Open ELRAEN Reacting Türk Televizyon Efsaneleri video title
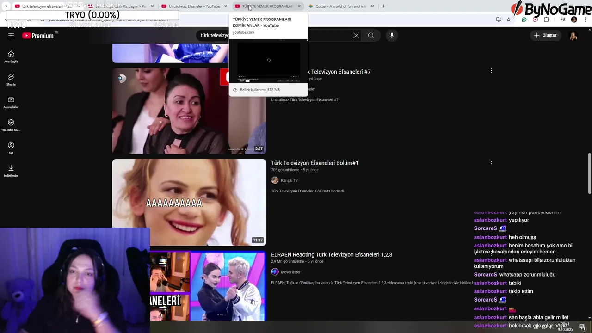Image resolution: width=592 pixels, height=333 pixels. coord(332,255)
